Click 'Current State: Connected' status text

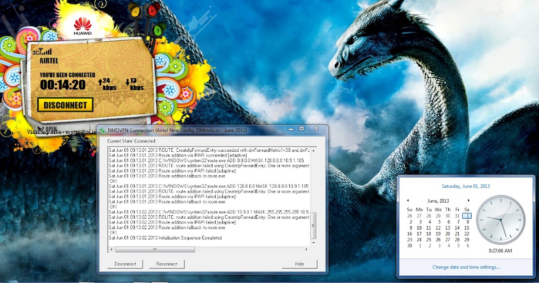pos(131,141)
